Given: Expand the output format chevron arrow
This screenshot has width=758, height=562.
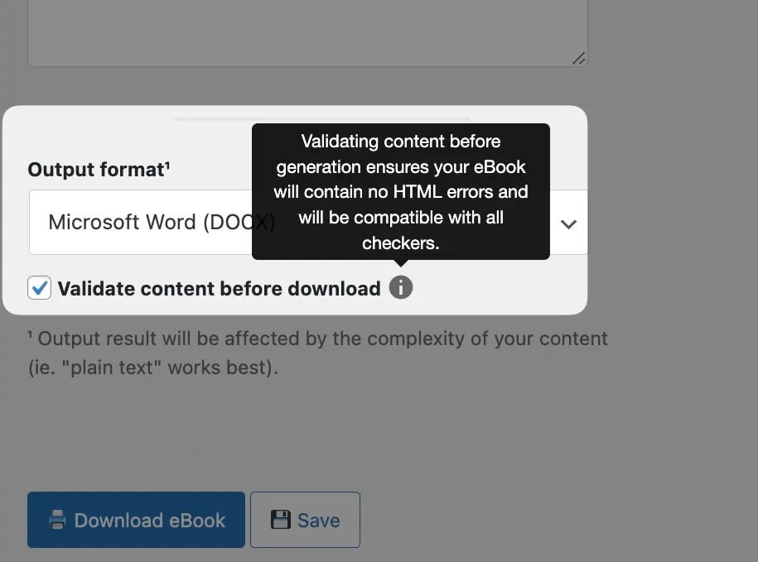Looking at the screenshot, I should click(x=568, y=224).
